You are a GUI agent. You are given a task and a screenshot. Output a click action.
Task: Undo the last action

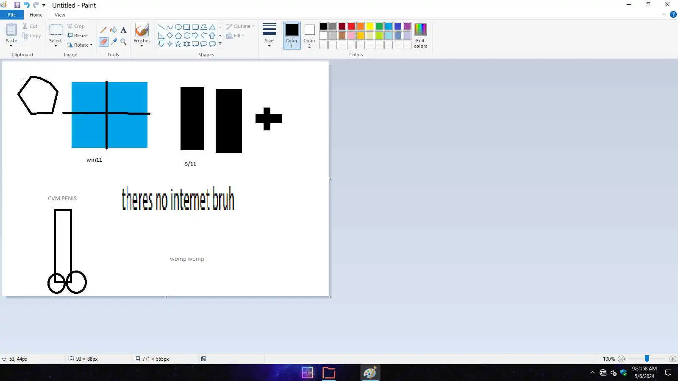tap(27, 5)
